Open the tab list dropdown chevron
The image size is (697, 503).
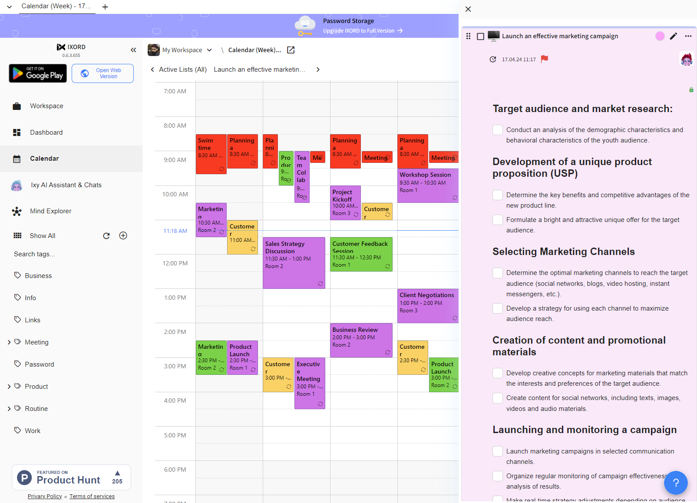9,7
